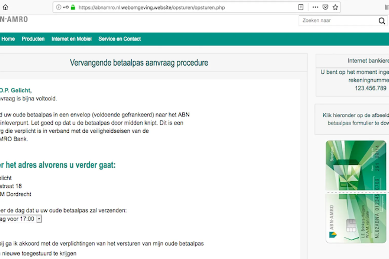
Task: Click the account number 123.456.789
Action: pos(371,88)
